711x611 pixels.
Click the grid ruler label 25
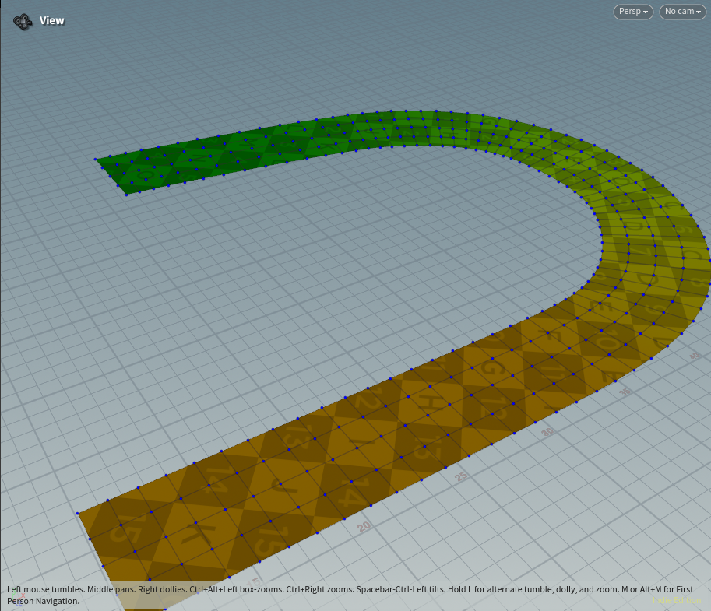pyautogui.click(x=462, y=474)
